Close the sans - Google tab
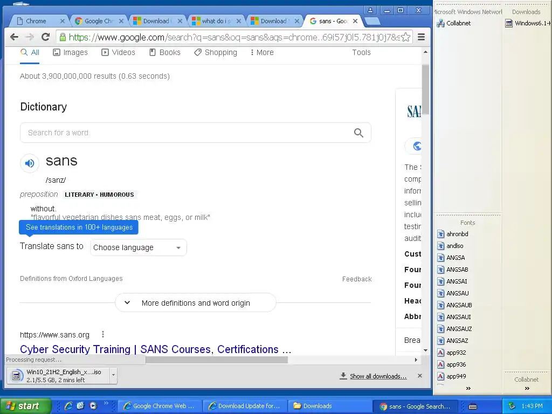This screenshot has height=414, width=552. click(355, 21)
